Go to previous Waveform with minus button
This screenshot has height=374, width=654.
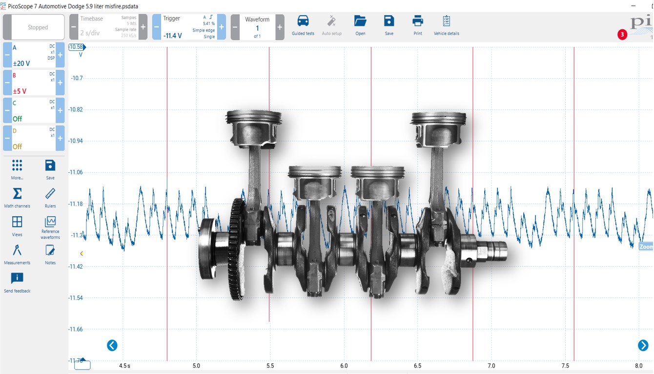(235, 27)
